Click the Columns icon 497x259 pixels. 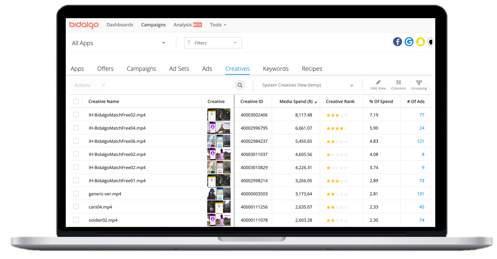[399, 85]
